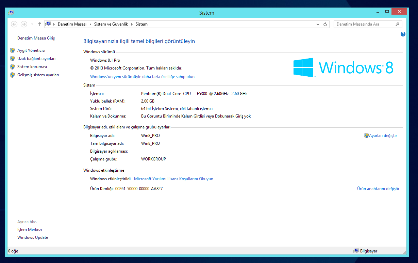Open recent locations dropdown arrow
Viewport: 418px width, 263px height.
32,24
